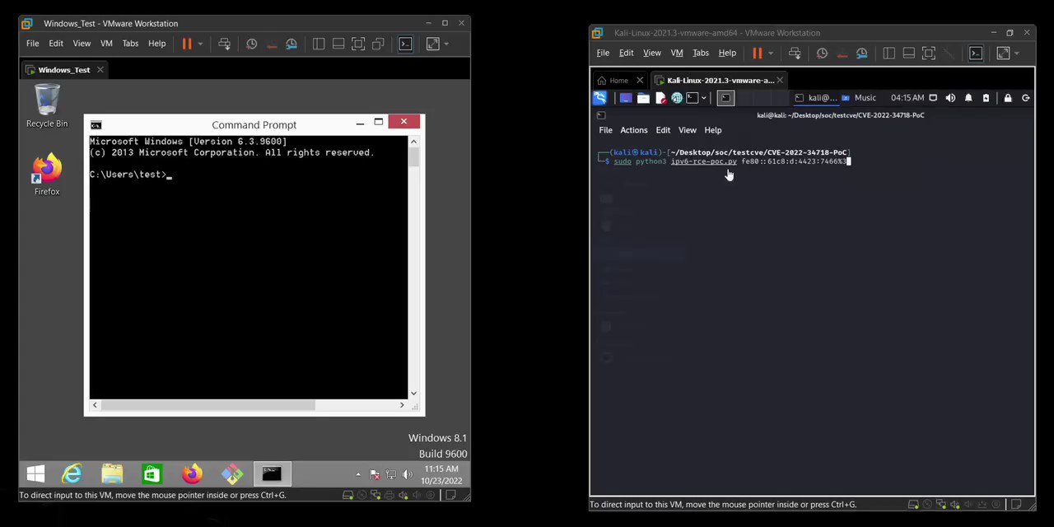Open the Actions menu in the Kali terminal
This screenshot has height=527, width=1054.
(633, 129)
